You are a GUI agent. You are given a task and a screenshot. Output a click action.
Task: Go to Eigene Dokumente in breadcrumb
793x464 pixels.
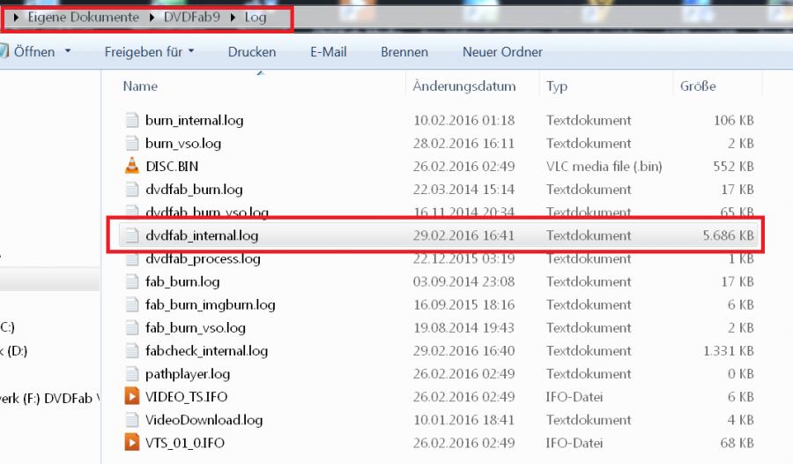pyautogui.click(x=84, y=18)
